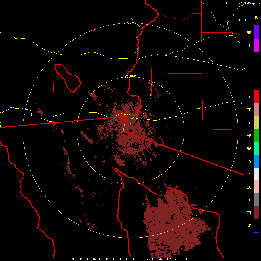Image resolution: width=261 pixels, height=261 pixels.
Task: Click the DS white legend swatch
Action: pos(256,174)
